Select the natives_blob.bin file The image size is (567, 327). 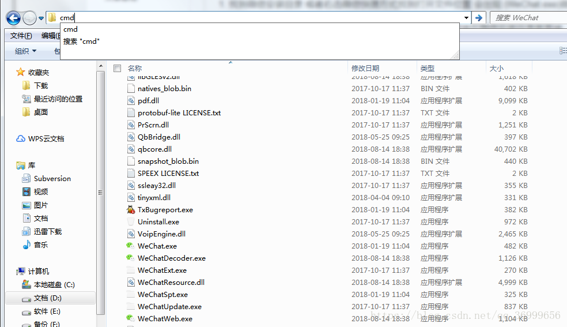(x=164, y=89)
